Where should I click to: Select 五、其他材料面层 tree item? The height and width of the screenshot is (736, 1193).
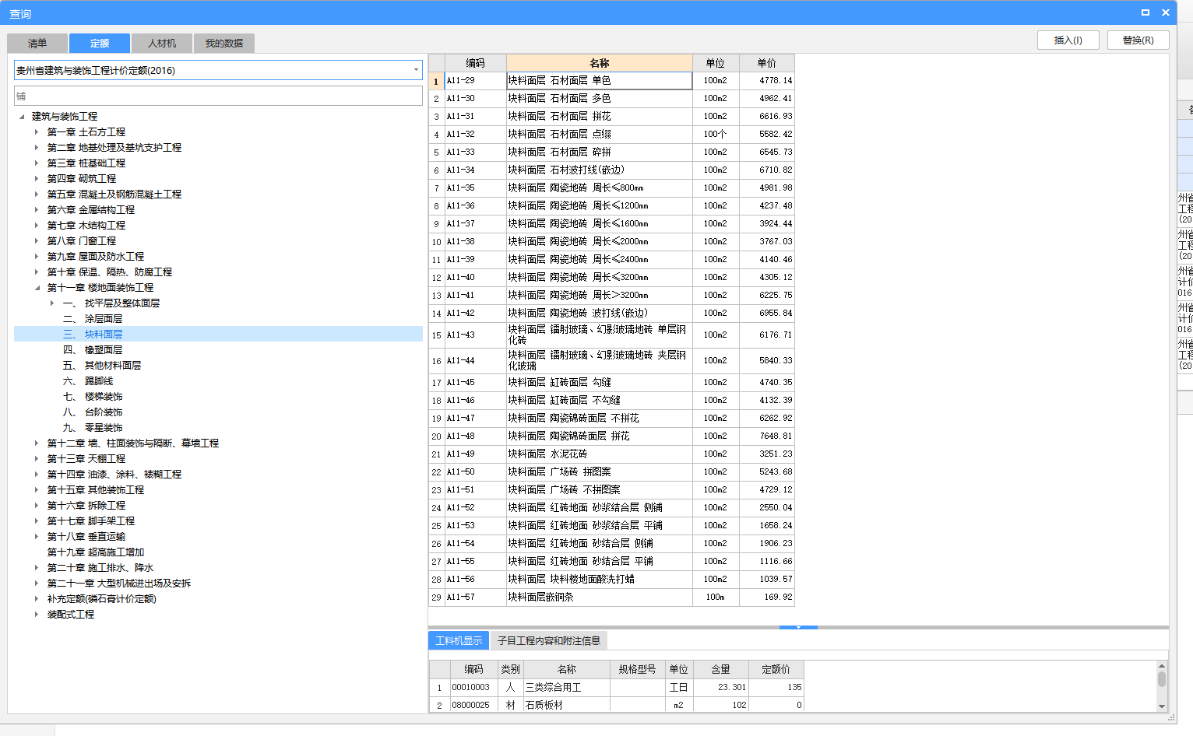(x=102, y=366)
